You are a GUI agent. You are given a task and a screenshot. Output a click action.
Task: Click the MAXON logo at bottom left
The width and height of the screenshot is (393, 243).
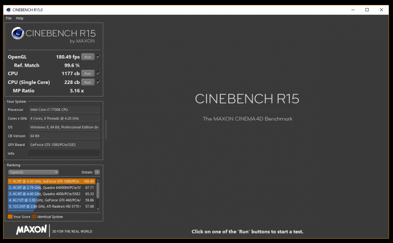pyautogui.click(x=31, y=230)
